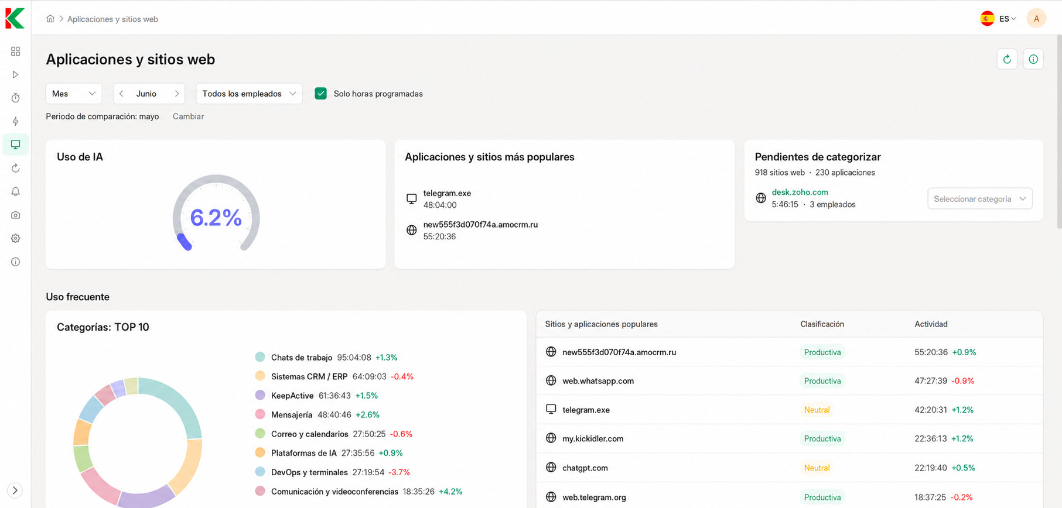
Task: Click Neutral badge for chatgpt.com
Action: tap(817, 468)
